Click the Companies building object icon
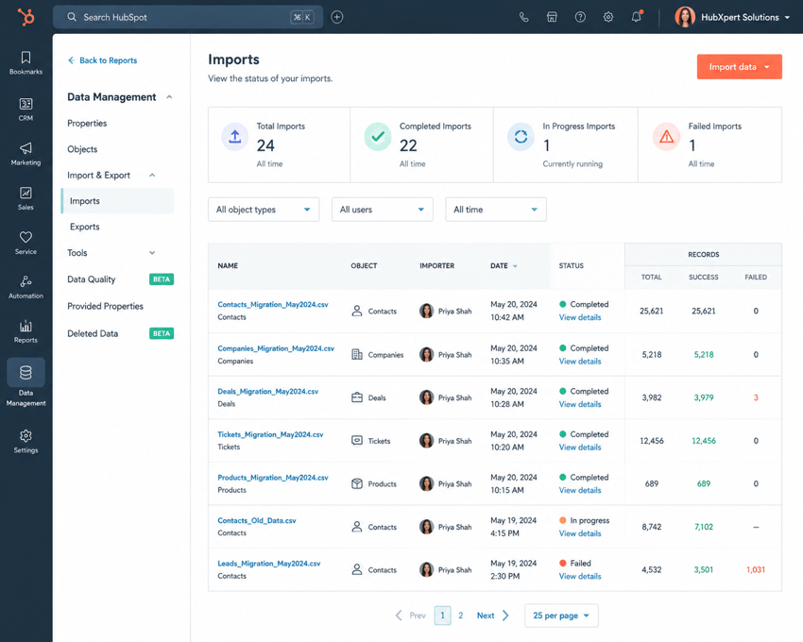Viewport: 803px width, 642px height. 357,354
